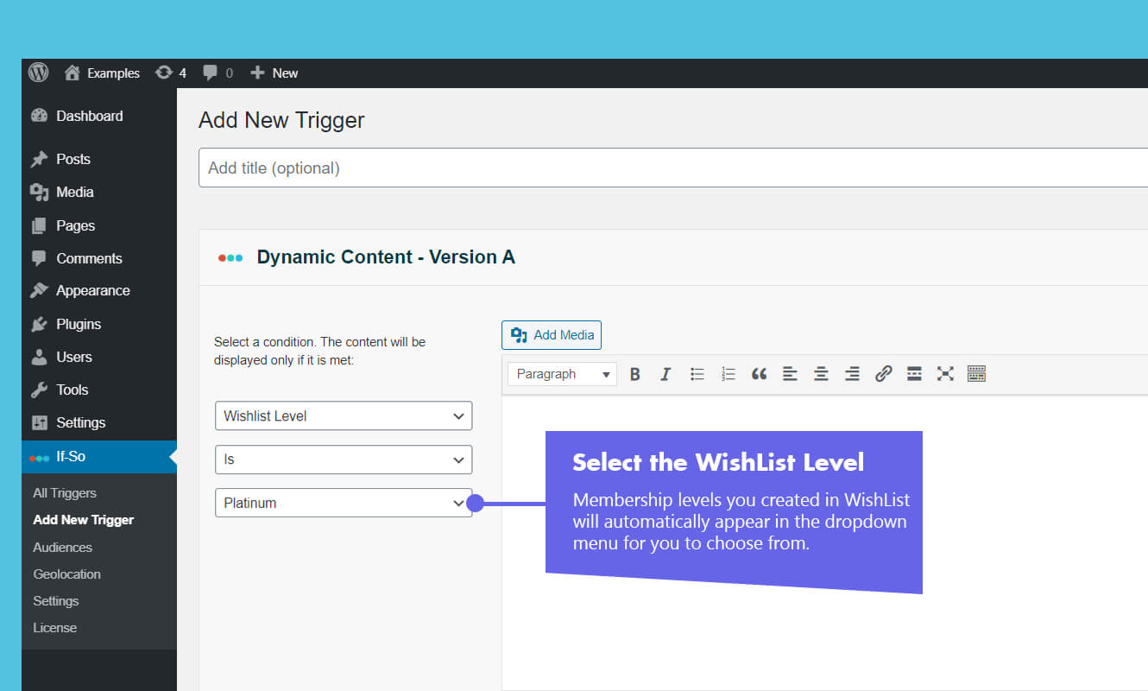1148x691 pixels.
Task: Align text left in editor
Action: [x=790, y=374]
